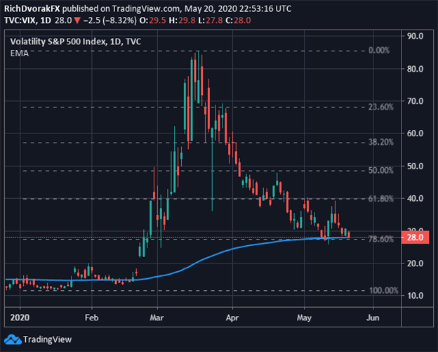Viewport: 438px width, 352px height.
Task: Select the 0.00% Fibonacci level label
Action: pos(379,51)
